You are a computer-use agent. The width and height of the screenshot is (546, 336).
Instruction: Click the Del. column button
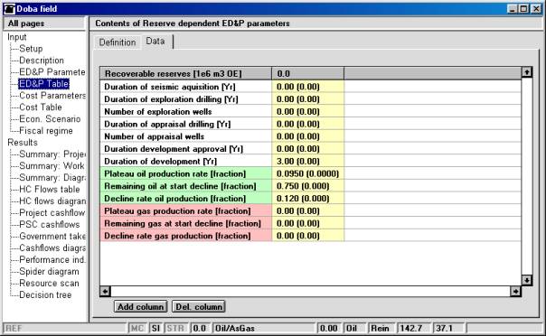click(199, 307)
